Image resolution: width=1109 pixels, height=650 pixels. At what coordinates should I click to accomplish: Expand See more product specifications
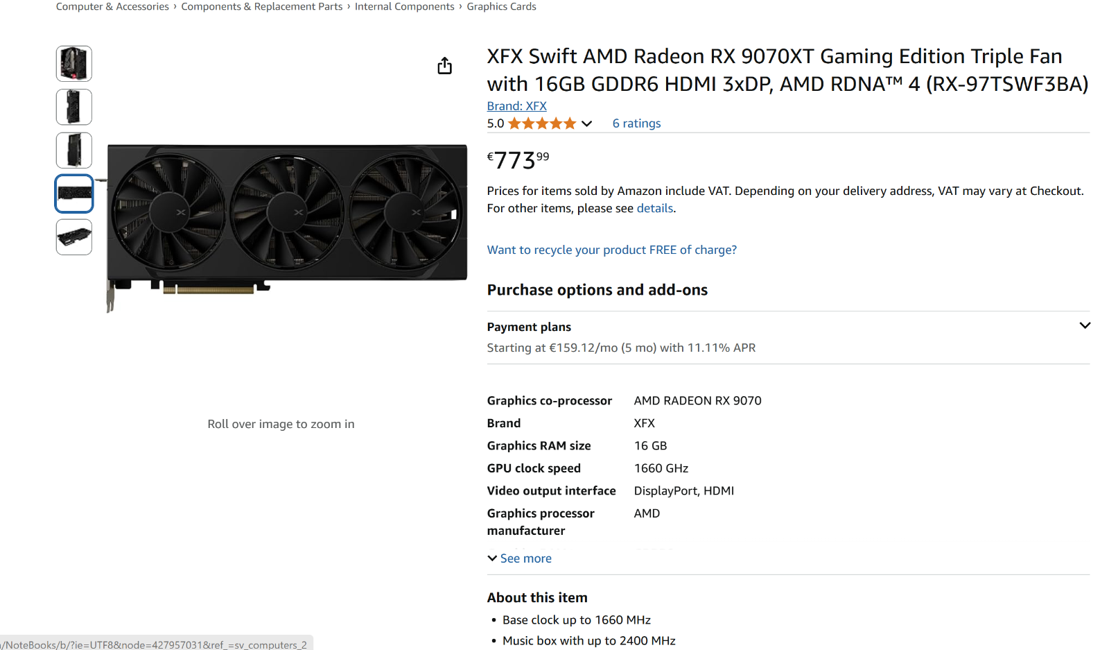(520, 558)
